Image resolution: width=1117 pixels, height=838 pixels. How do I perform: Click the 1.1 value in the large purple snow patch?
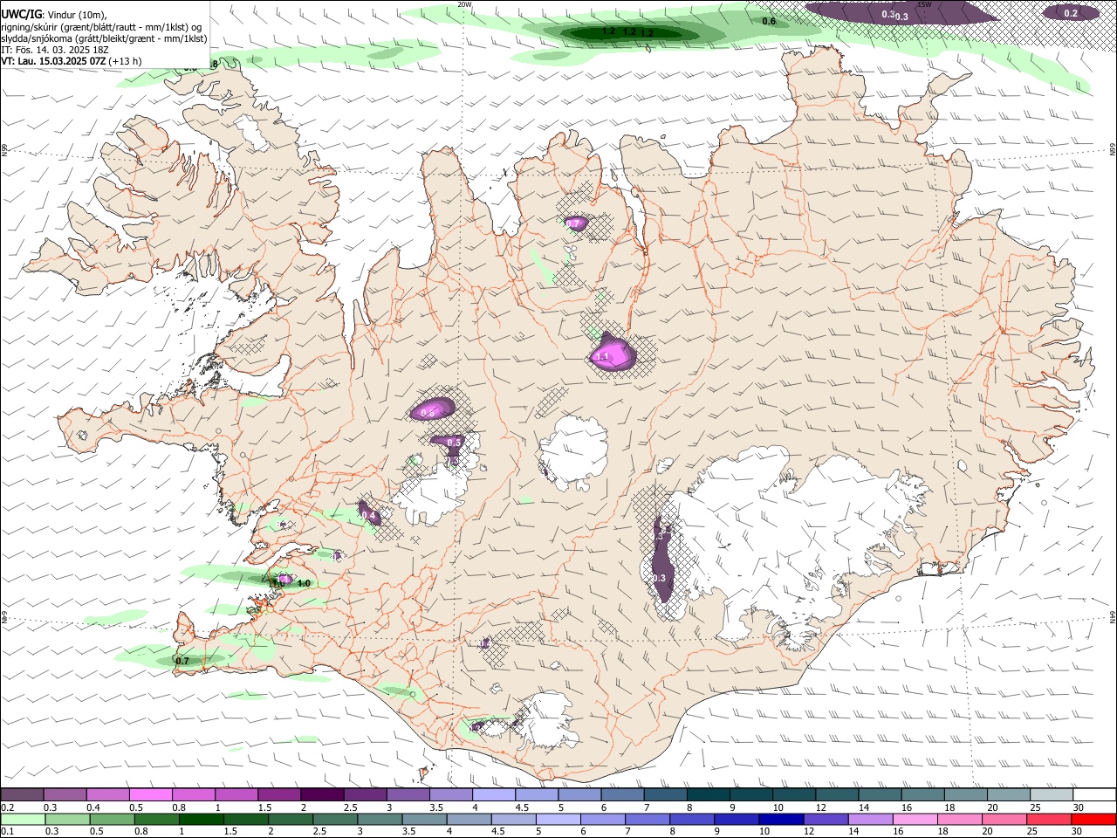602,357
